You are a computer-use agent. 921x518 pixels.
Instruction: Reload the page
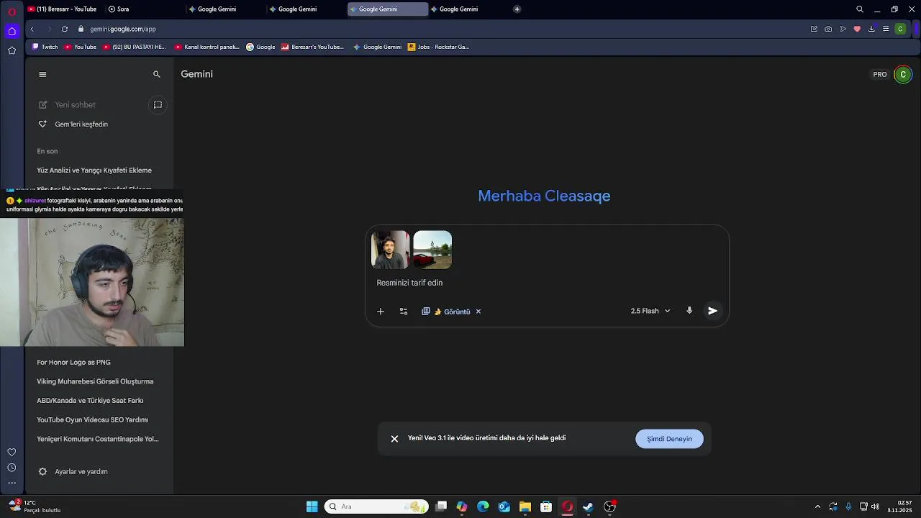pos(65,29)
